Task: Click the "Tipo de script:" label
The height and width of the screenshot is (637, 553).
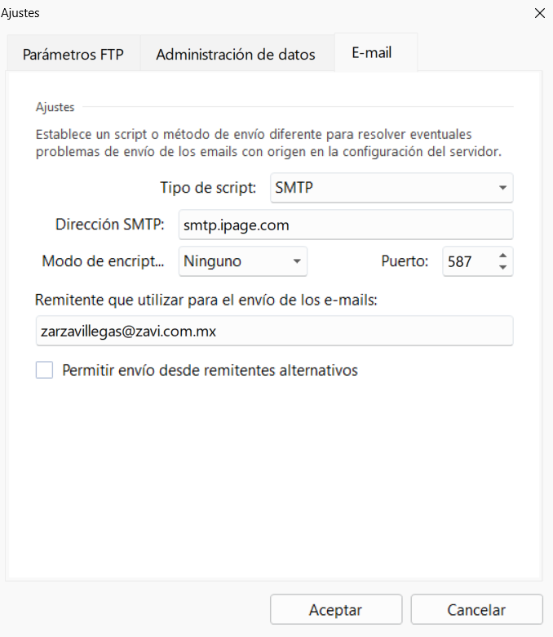Action: pyautogui.click(x=208, y=188)
